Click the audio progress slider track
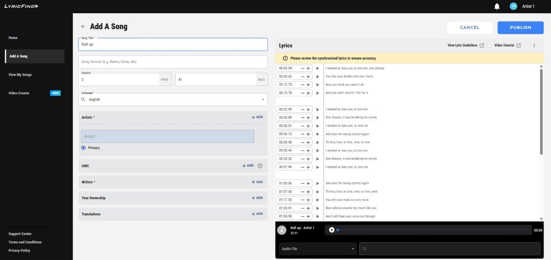This screenshot has height=260, width=551. [x=434, y=230]
